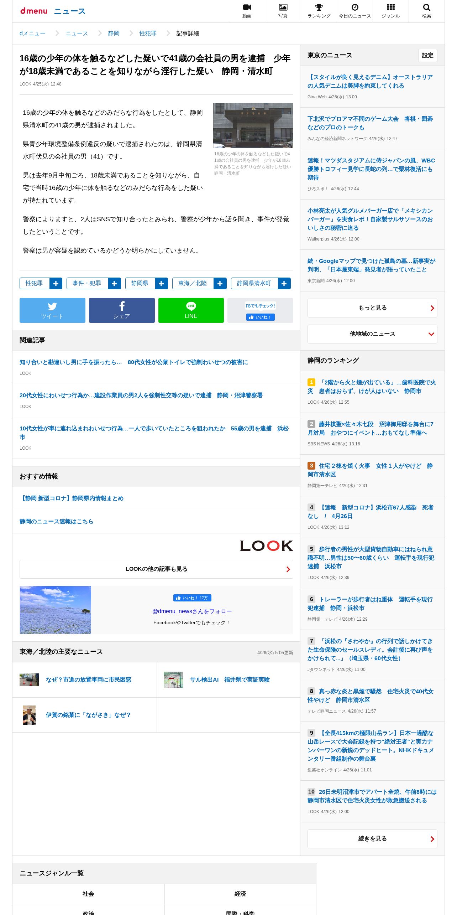Open the 検索 search icon
Viewport: 457px width, 915px height.
427,11
